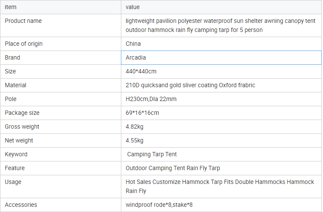Screen dimensions: 323x212
Task: Click the 440*440cm size value
Action: (141, 71)
